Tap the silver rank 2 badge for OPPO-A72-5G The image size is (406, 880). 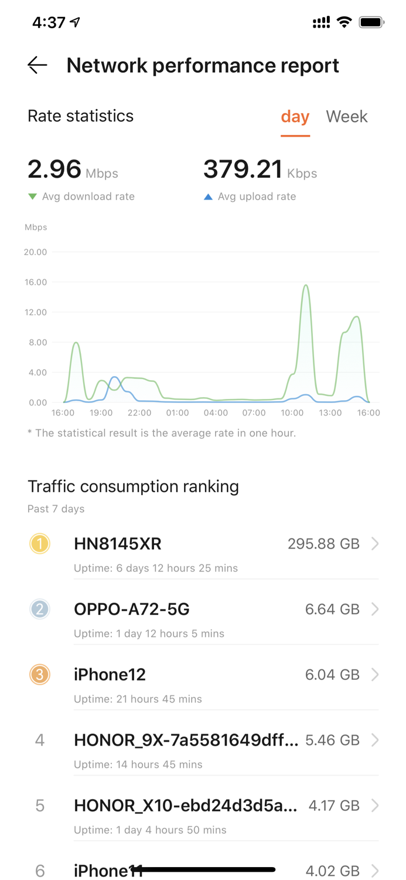click(39, 609)
